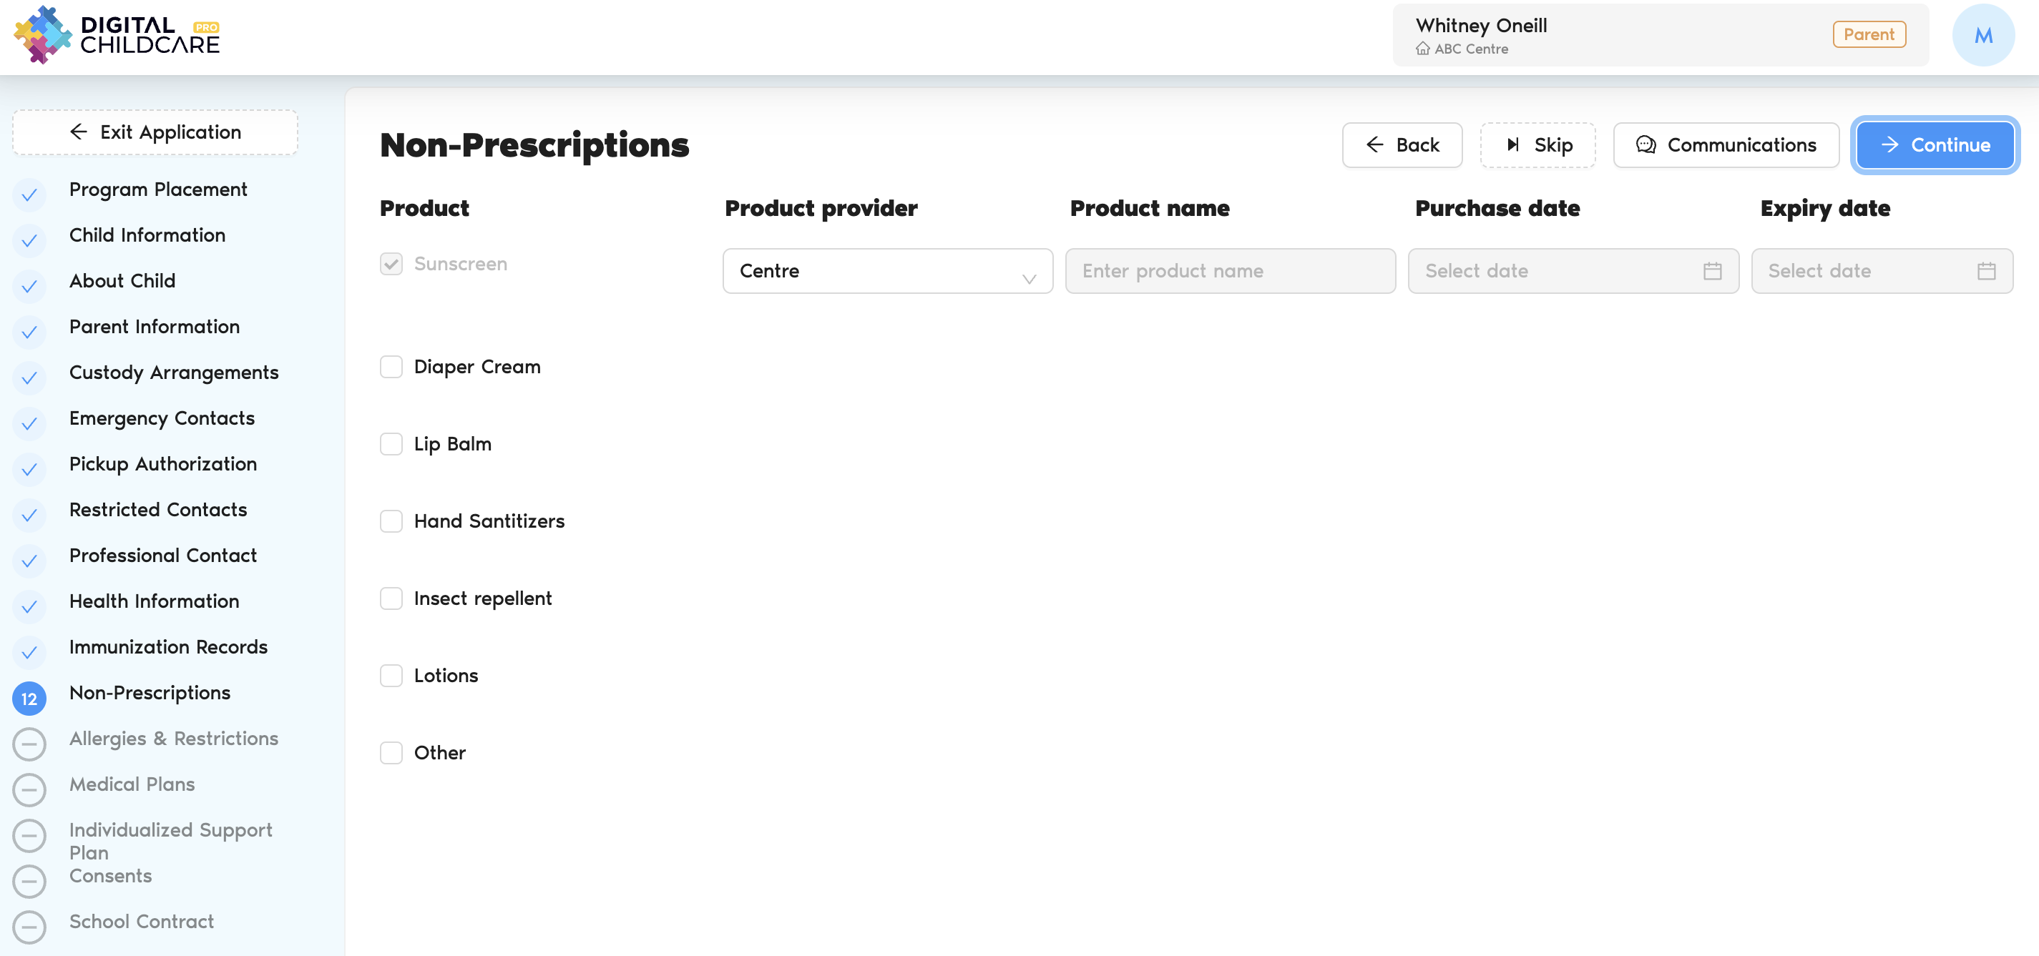Click the Enter product name field
Image resolution: width=2039 pixels, height=956 pixels.
[x=1229, y=272]
